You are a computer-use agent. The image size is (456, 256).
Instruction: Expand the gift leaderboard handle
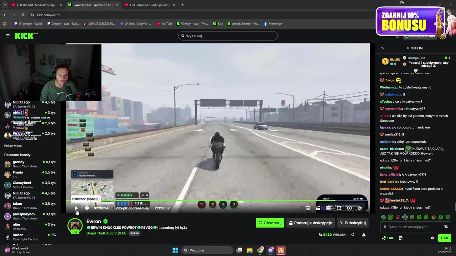pyautogui.click(x=415, y=71)
